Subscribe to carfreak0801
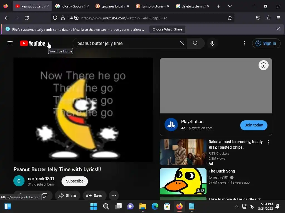285x213 pixels. pos(75,181)
